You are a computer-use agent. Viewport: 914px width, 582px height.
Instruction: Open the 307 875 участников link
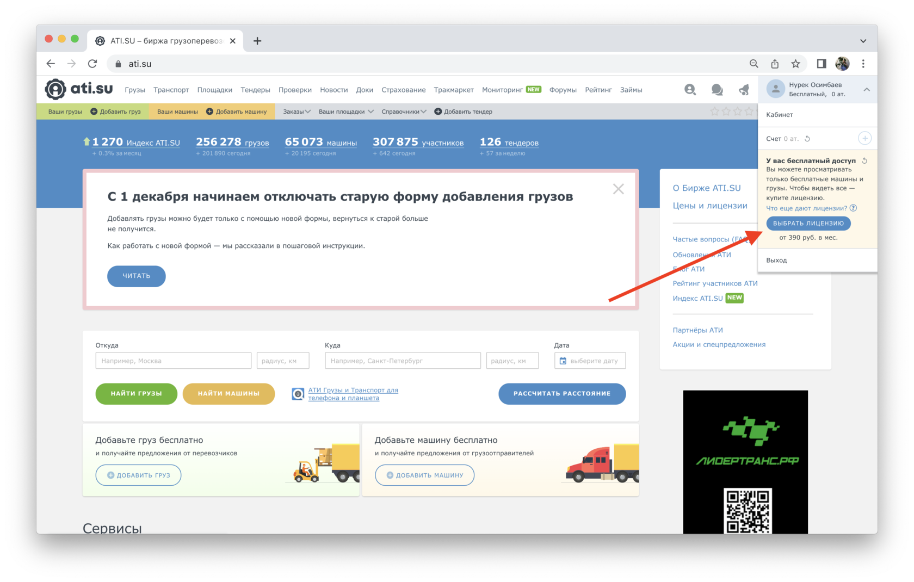(x=418, y=143)
